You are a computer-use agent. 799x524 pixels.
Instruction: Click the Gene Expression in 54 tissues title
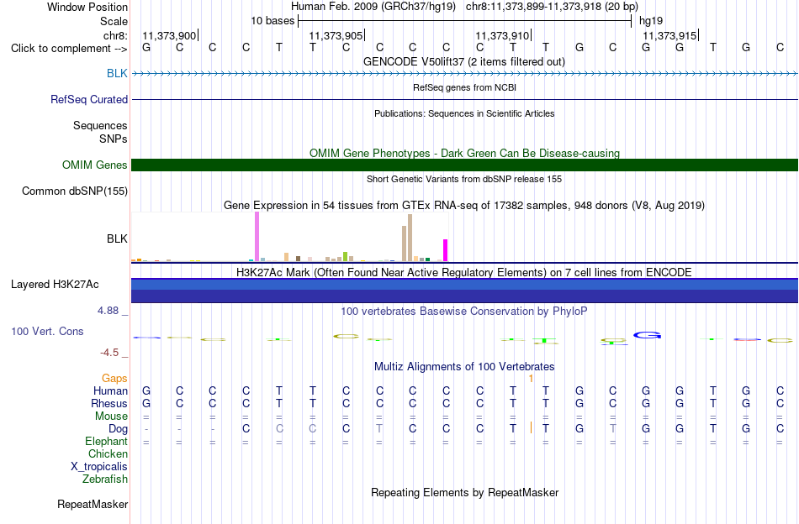tap(464, 206)
